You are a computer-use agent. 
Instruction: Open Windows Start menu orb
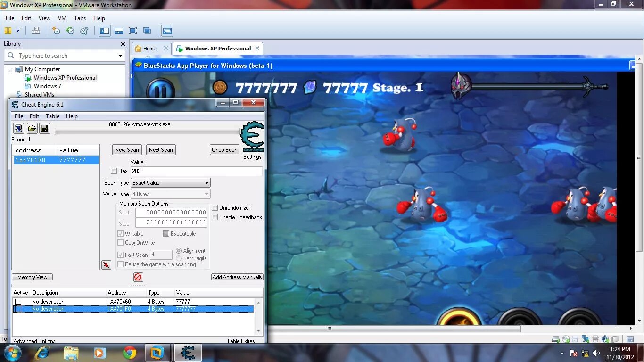12,353
